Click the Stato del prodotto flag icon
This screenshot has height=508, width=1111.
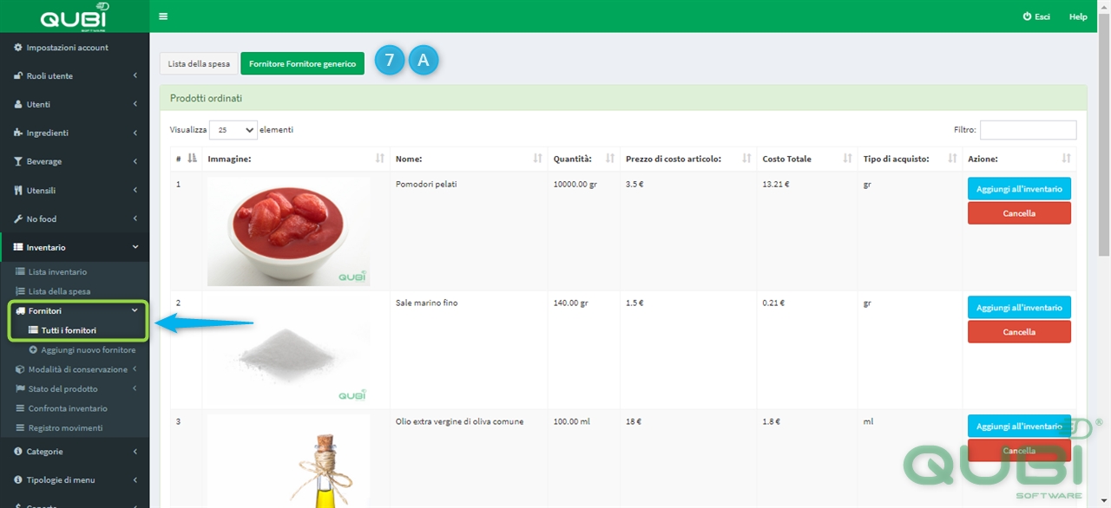pyautogui.click(x=20, y=389)
